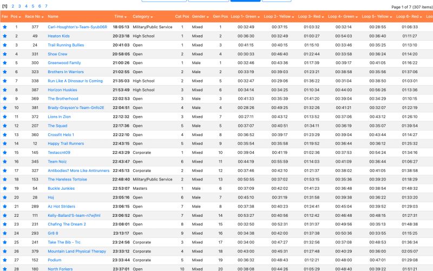433x271 pixels.
Task: Click Masters category in Buckle Junkies row
Action: tap(140, 189)
